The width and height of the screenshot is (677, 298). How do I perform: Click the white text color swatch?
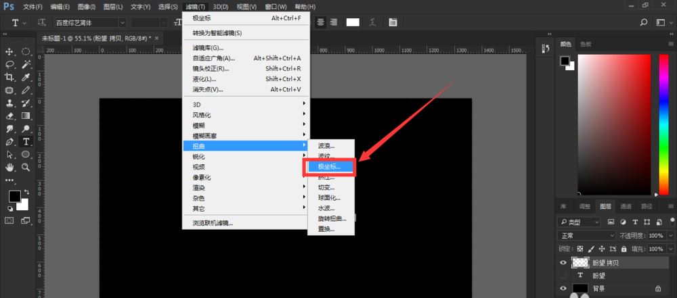(353, 22)
